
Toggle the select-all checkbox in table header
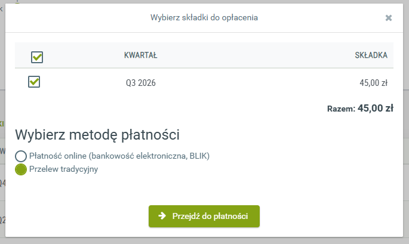[36, 57]
